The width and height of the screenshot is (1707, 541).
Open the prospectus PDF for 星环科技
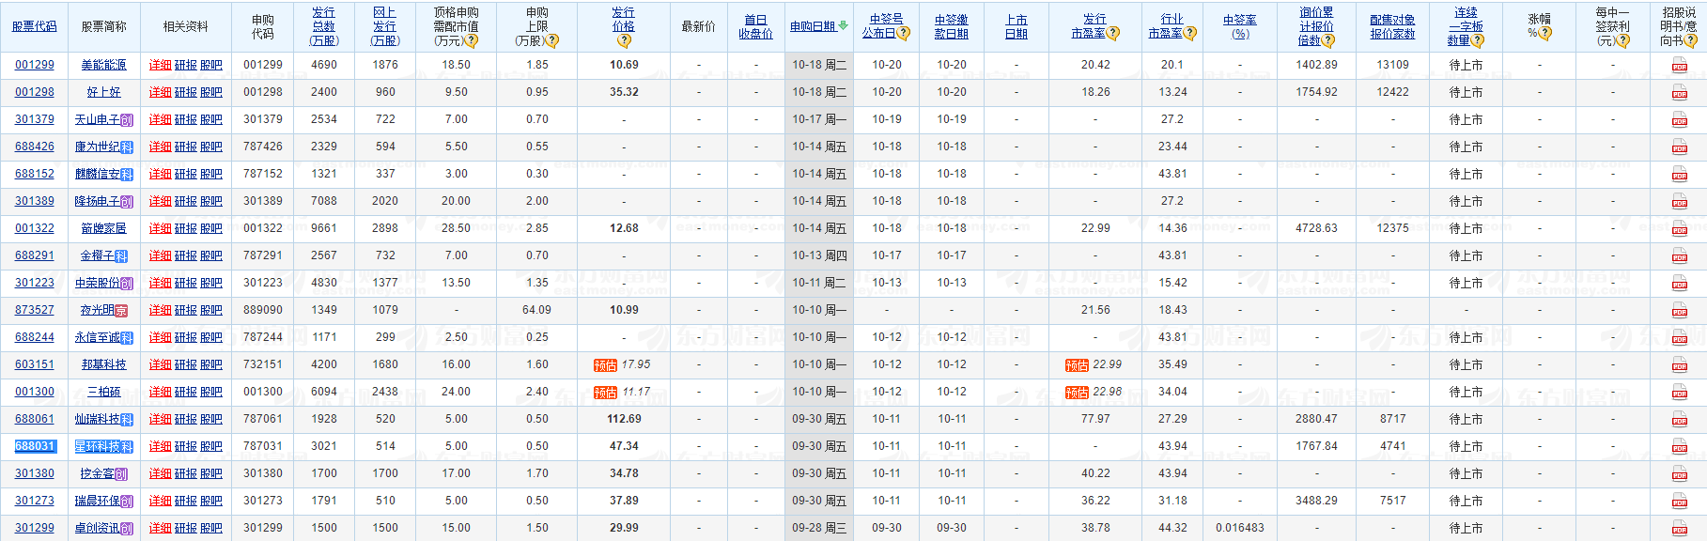pos(1679,447)
